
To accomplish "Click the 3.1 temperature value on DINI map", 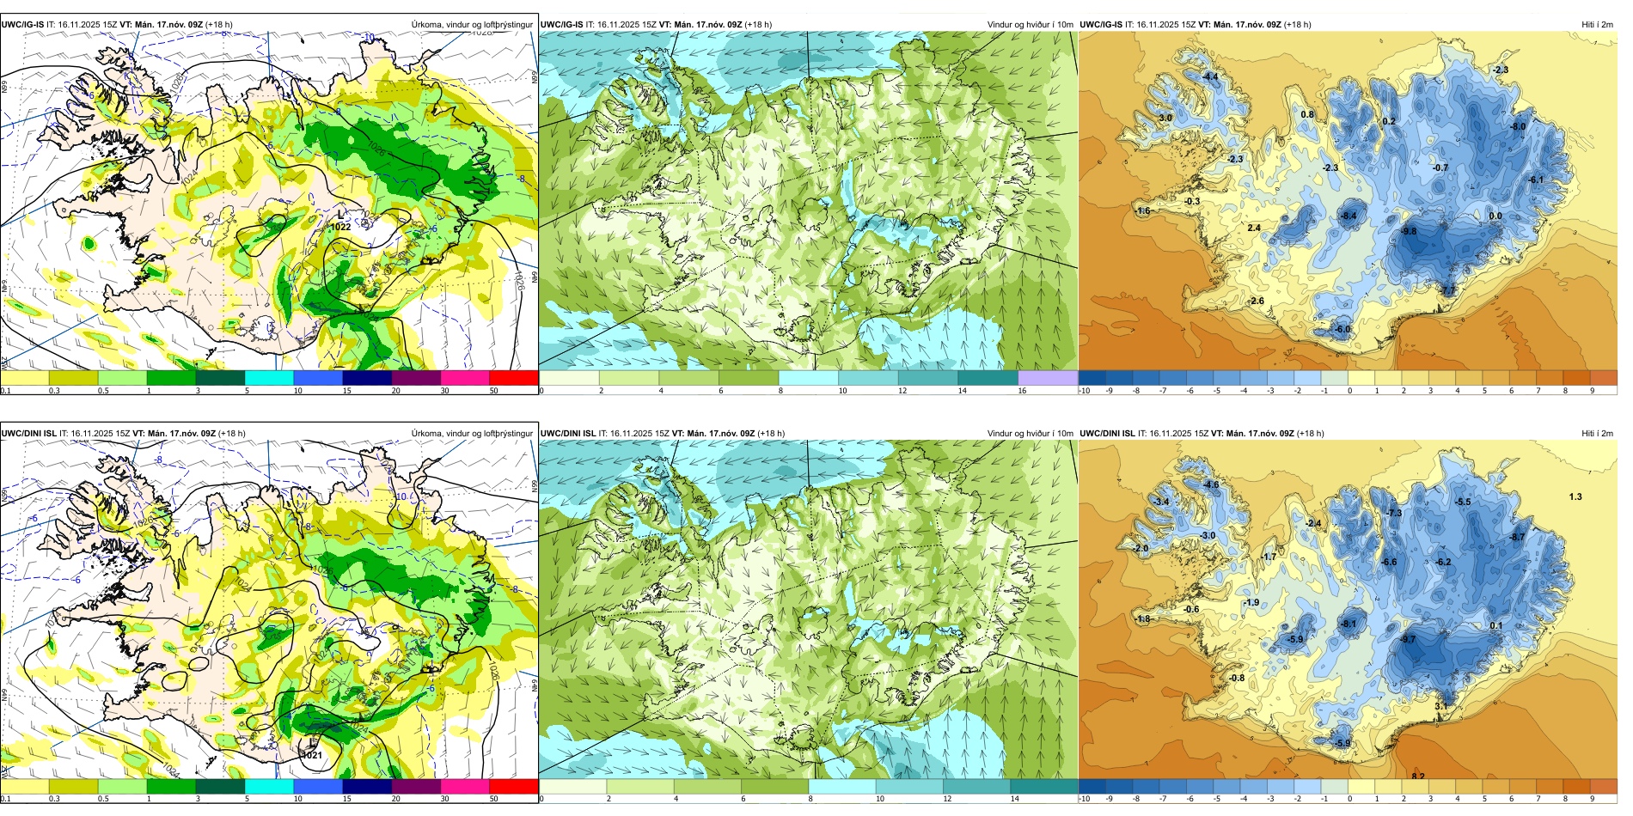I will pos(1441,706).
